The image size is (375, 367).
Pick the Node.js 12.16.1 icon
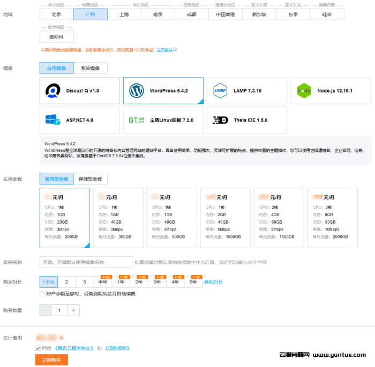point(304,91)
